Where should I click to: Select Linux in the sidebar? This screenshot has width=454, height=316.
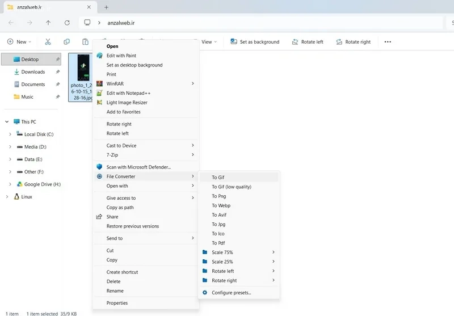click(23, 197)
